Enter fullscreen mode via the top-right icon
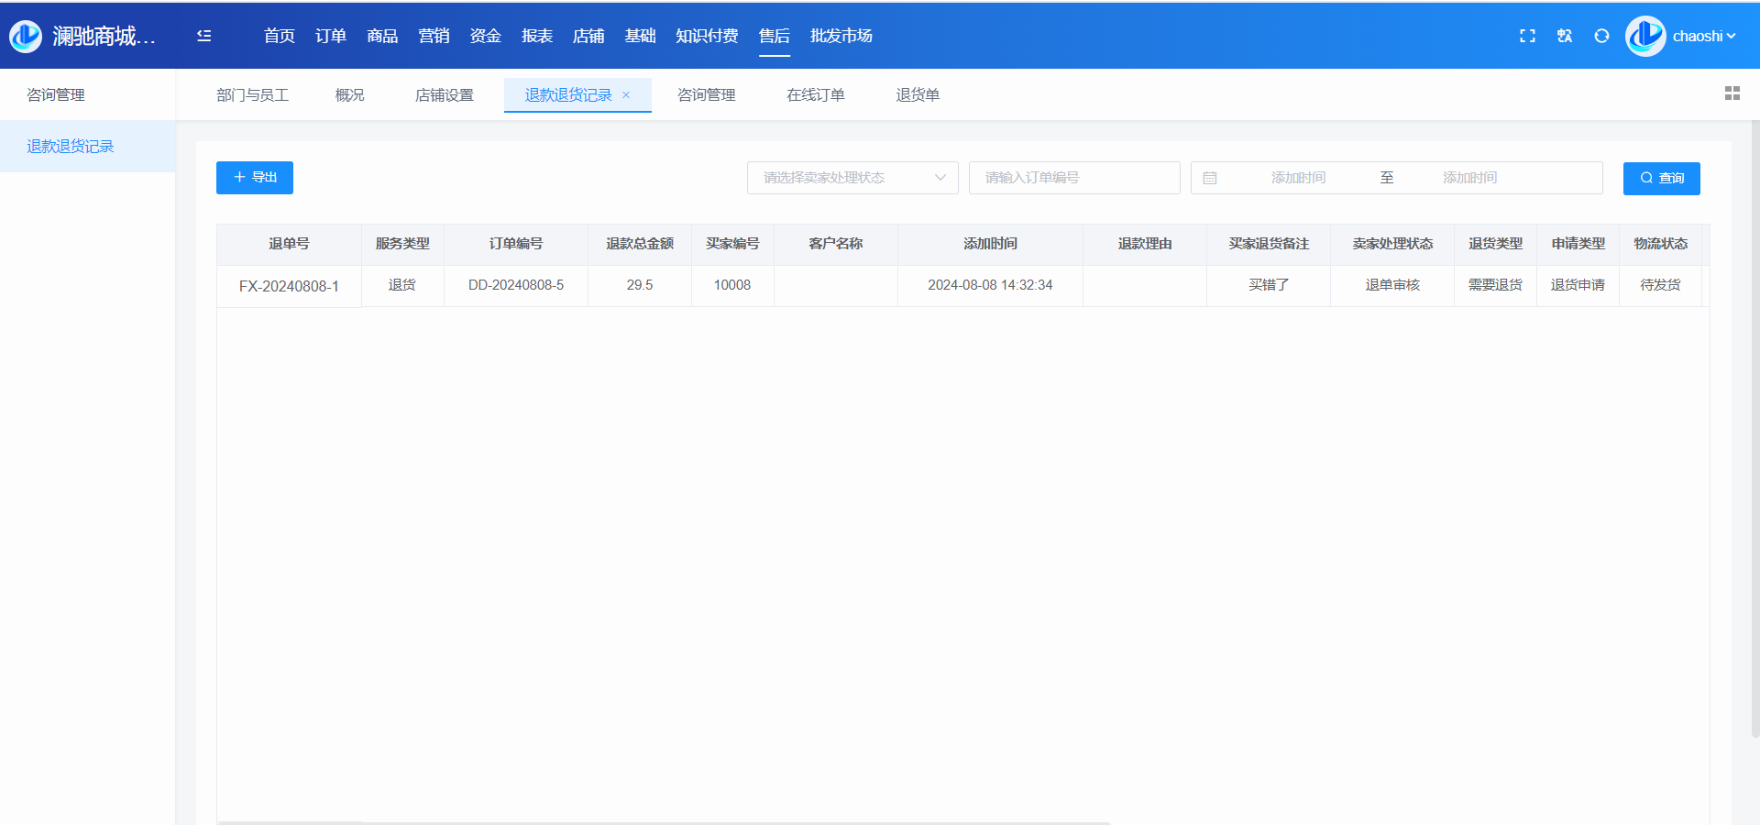The width and height of the screenshot is (1760, 825). point(1527,36)
